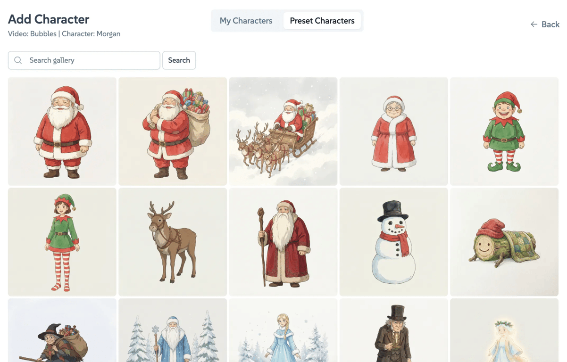567x362 pixels.
Task: Pick the smiling log with red hat
Action: 504,242
